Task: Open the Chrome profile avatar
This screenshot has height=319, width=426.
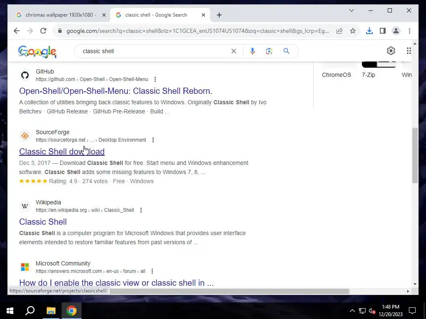Action: 396,31
